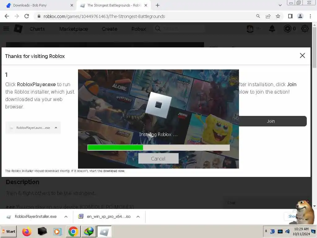Open Charts in Roblox navigation
317x238 pixels.
37,29
